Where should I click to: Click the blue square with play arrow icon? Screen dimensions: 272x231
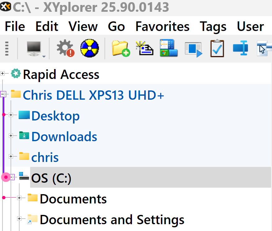[193, 49]
